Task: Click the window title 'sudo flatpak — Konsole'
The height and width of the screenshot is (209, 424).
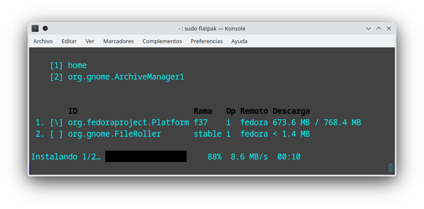Action: pos(212,28)
